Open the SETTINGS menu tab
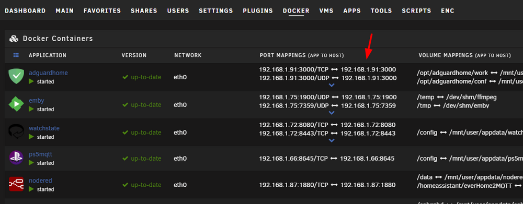The height and width of the screenshot is (204, 523). point(216,10)
